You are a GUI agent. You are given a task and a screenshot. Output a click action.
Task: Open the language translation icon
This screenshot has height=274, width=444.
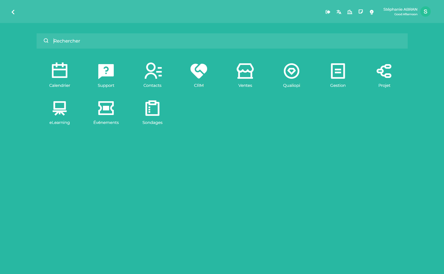point(339,12)
